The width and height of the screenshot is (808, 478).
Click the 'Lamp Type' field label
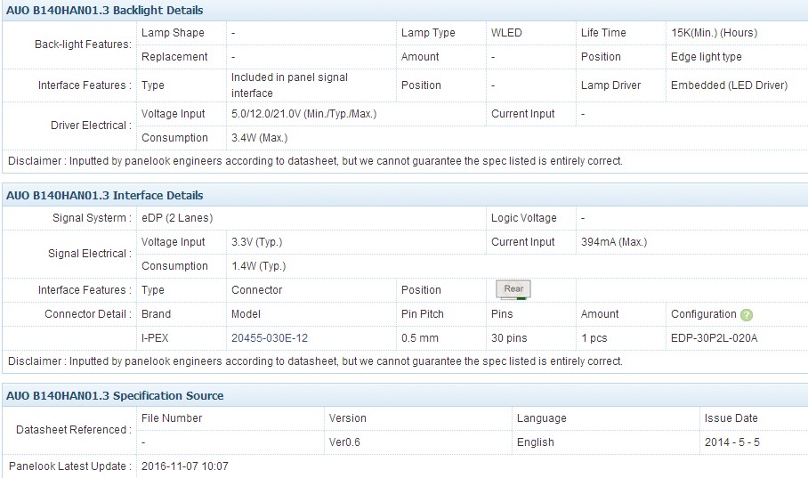click(x=428, y=33)
